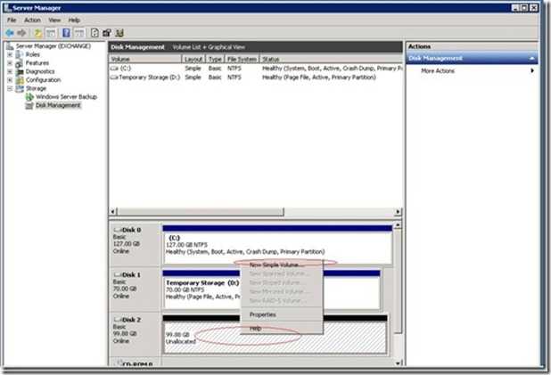
Task: Select the Disk 2 label block
Action: pos(135,334)
